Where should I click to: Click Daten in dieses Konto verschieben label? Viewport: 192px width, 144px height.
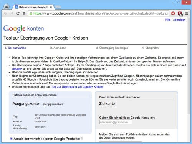click(x=119, y=97)
